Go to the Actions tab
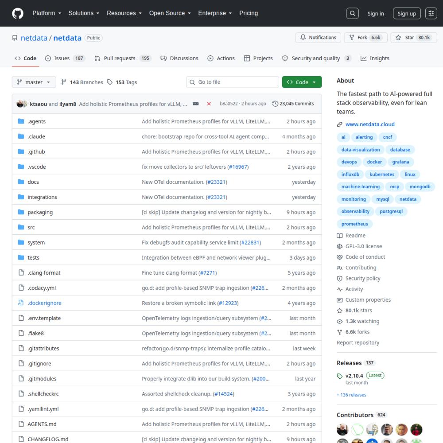 pyautogui.click(x=221, y=58)
